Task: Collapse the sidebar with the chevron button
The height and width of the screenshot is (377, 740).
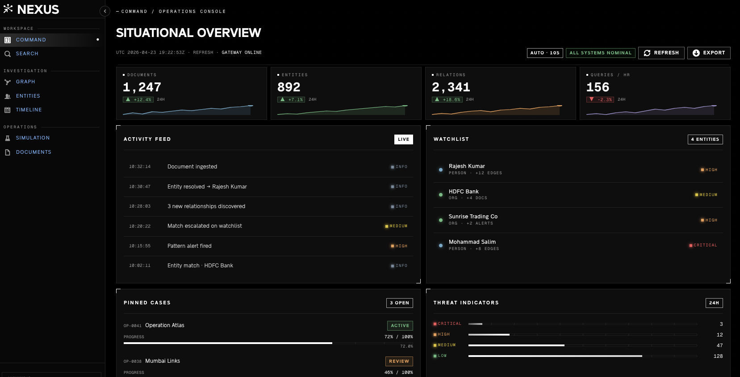Action: 105,11
